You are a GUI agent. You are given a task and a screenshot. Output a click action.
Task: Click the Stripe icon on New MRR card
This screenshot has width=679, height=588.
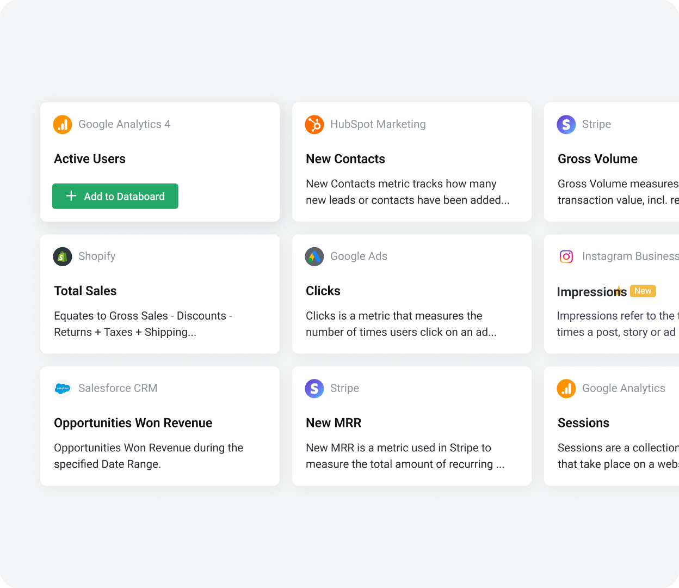314,389
